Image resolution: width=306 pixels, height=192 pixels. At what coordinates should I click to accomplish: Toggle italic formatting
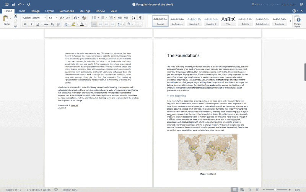click(32, 24)
